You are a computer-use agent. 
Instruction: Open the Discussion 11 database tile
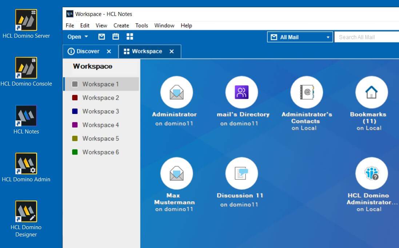coord(242,173)
